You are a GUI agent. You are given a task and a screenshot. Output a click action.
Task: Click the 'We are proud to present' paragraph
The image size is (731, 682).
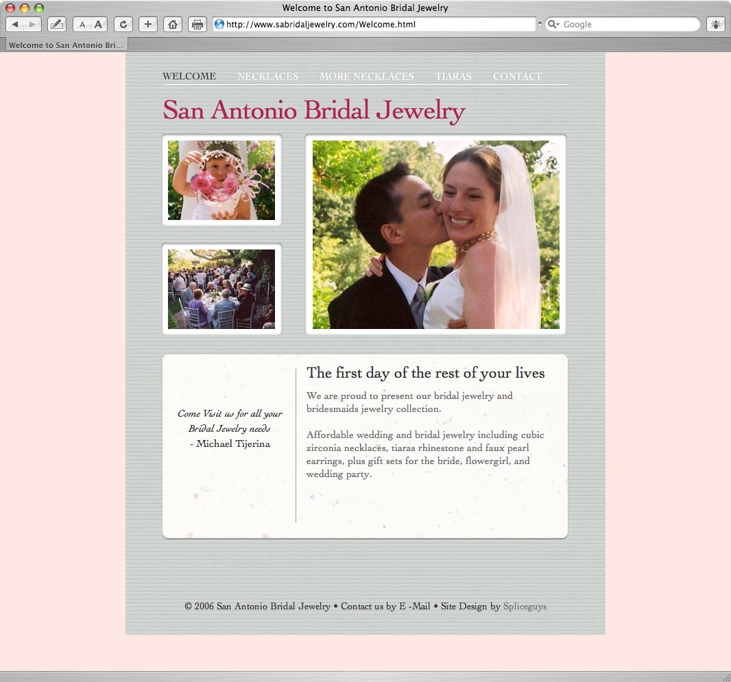409,402
